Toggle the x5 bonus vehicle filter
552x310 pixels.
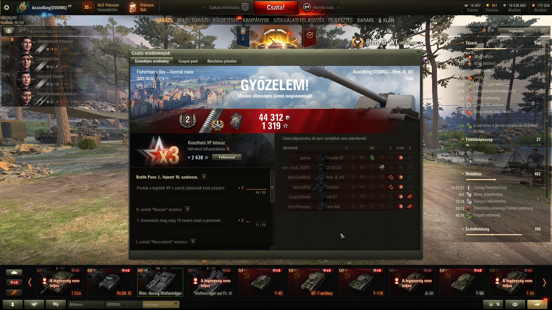14,282
